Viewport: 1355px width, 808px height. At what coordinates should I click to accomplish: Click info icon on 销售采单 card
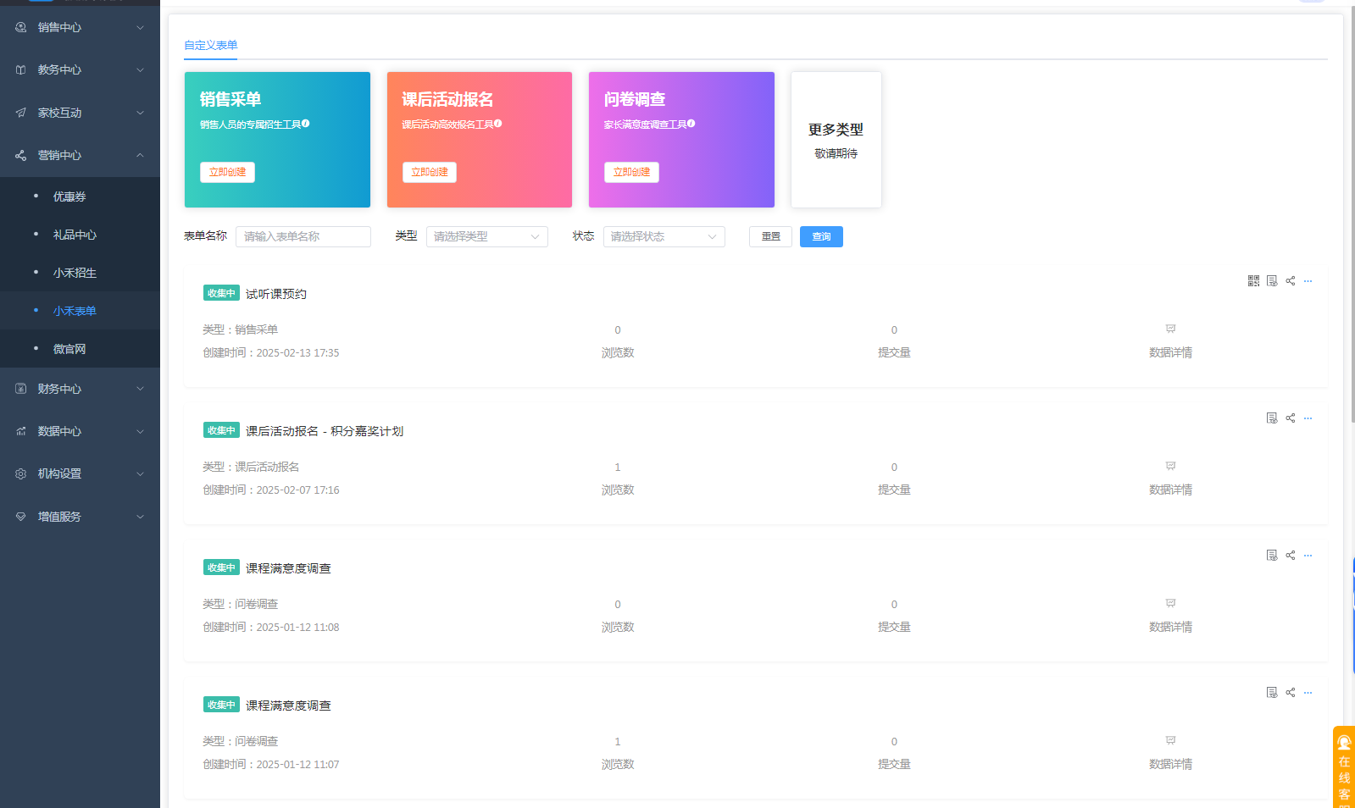point(306,124)
